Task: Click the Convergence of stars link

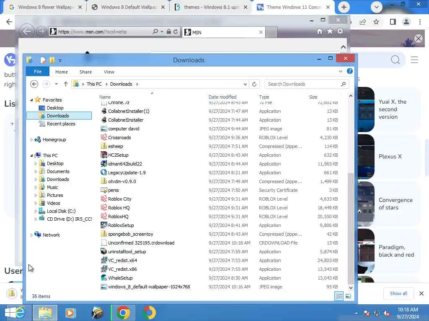Action: pos(395,204)
